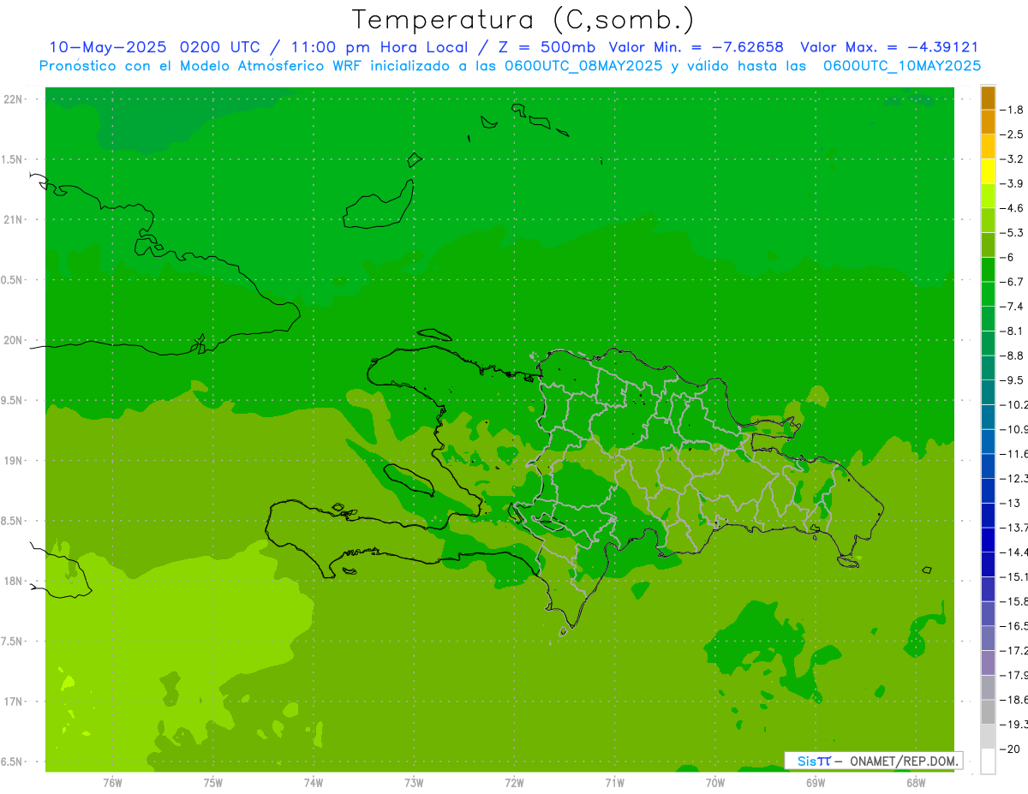Click the '-3.9' colorbar value
Screen dimensions: 1028x794
pyautogui.click(x=1013, y=183)
